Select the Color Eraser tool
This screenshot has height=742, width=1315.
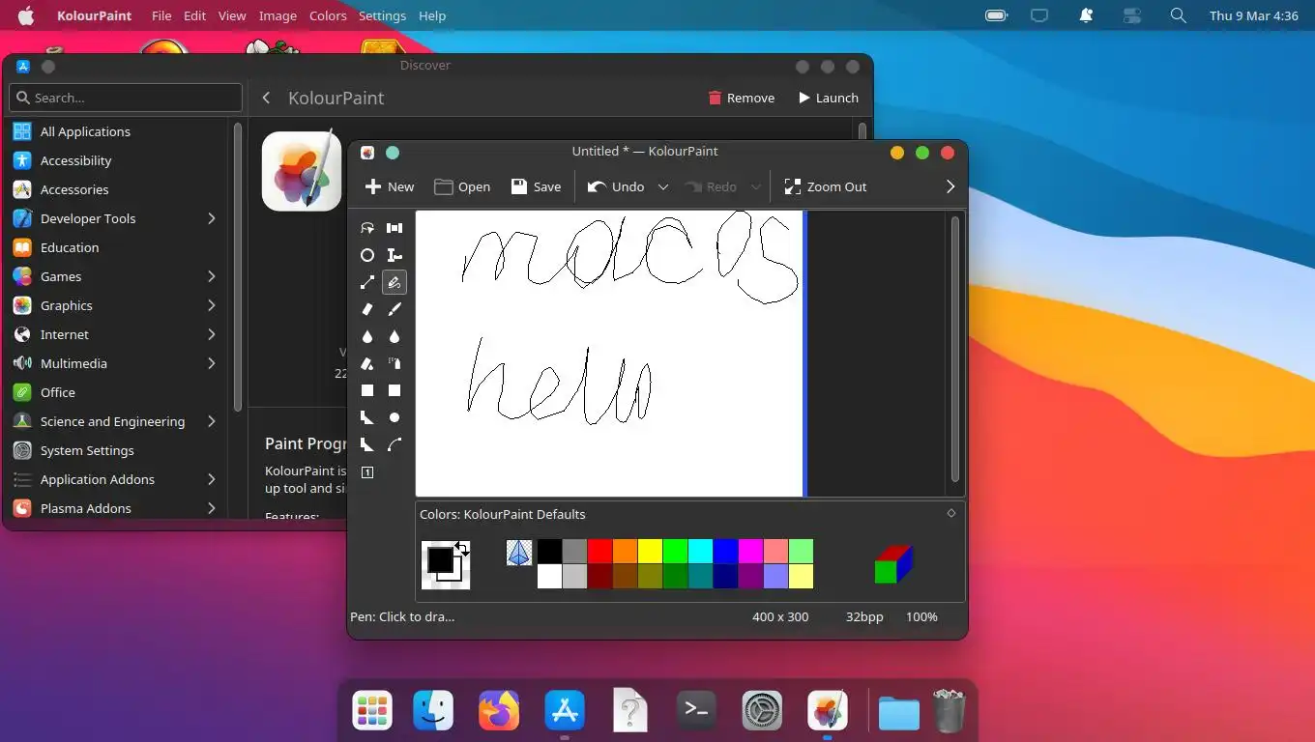[x=367, y=363]
